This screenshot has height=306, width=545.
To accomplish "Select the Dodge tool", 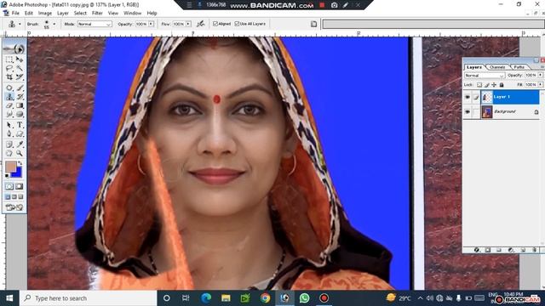I will click(20, 114).
